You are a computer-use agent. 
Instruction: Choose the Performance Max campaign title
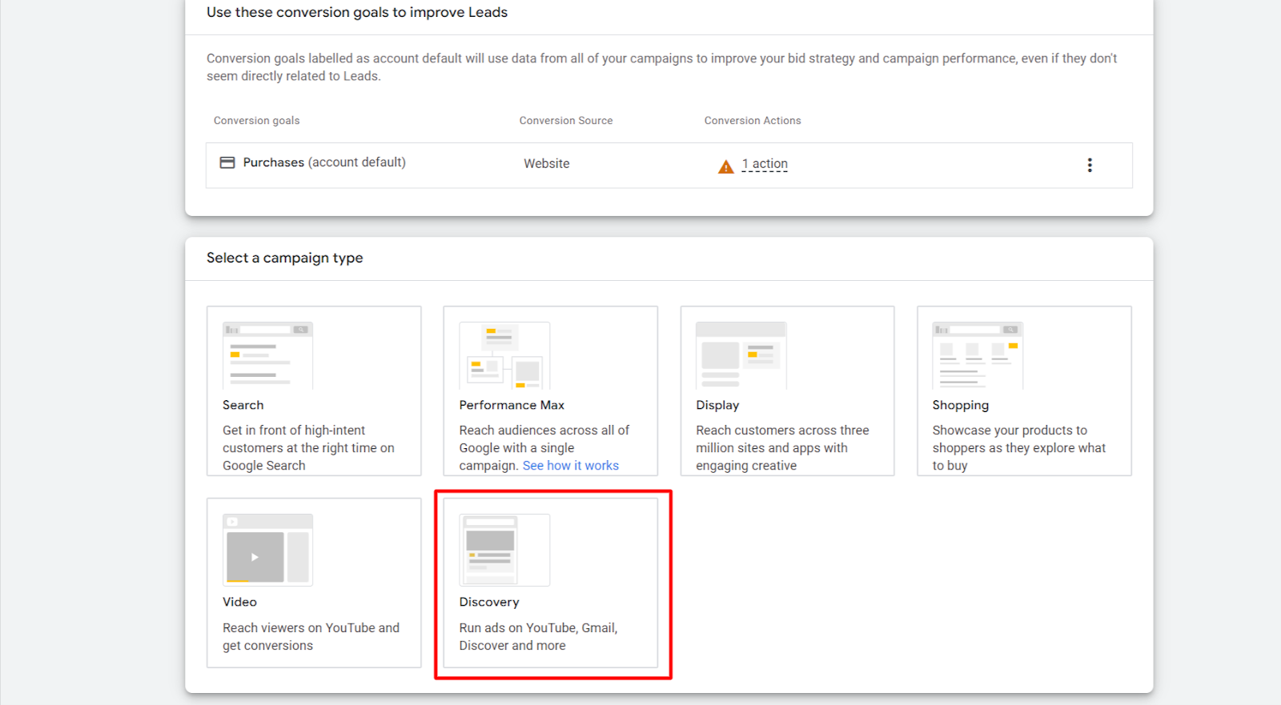click(512, 405)
